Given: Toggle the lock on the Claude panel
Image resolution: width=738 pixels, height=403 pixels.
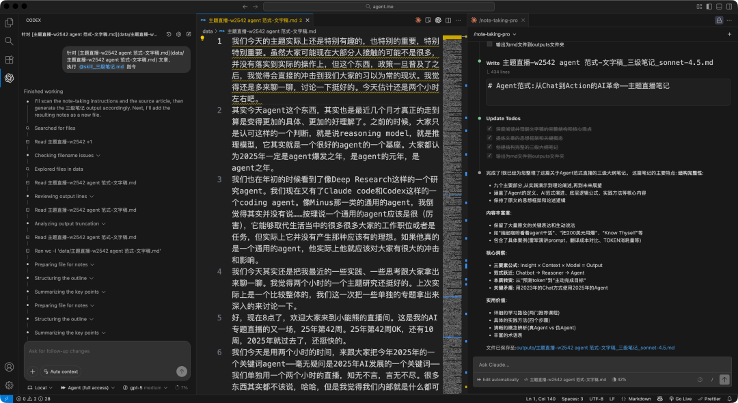Looking at the screenshot, I should click(719, 20).
